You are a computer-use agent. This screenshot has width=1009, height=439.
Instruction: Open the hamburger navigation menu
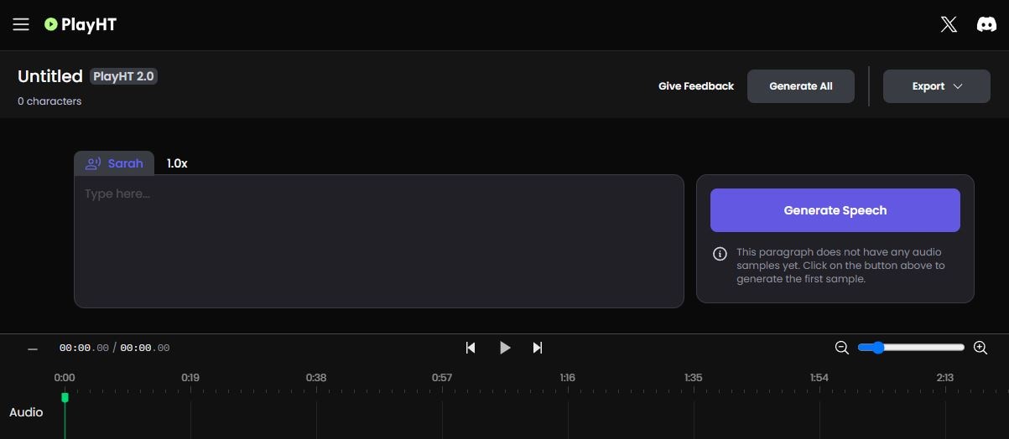click(21, 24)
